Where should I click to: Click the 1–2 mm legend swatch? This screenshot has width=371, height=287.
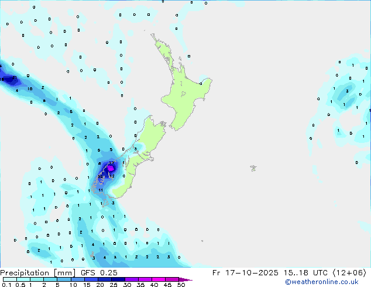[x=37, y=279]
